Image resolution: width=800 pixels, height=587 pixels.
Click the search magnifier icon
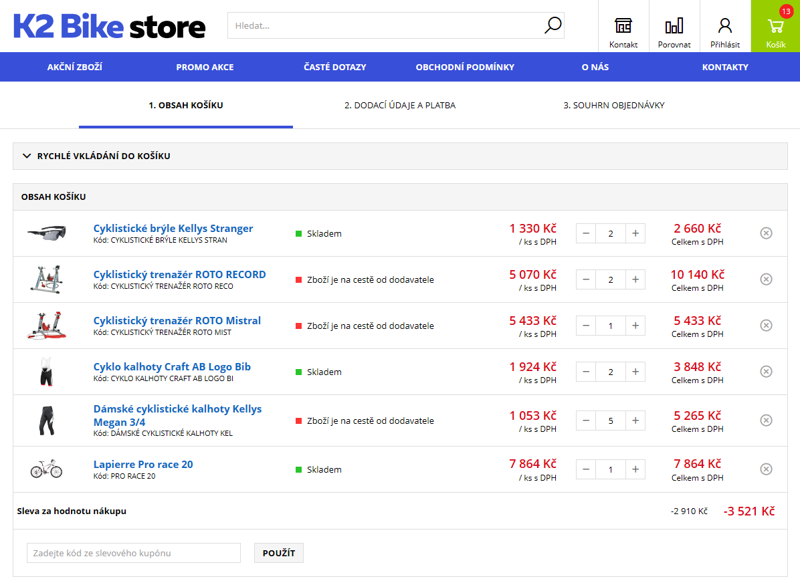(x=553, y=26)
